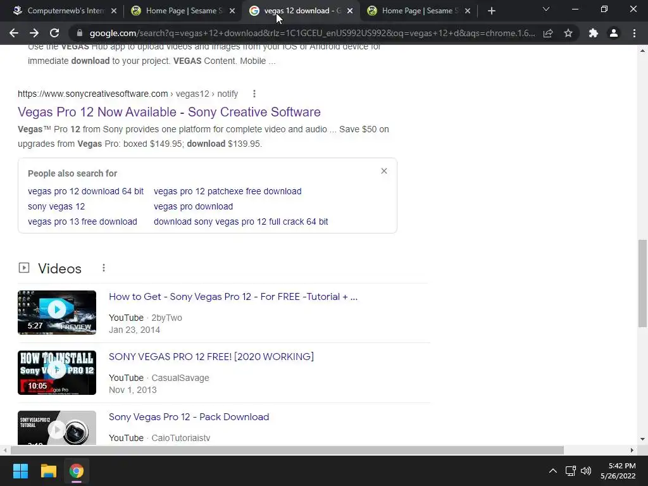Bookmark this page with the star icon
This screenshot has height=486, width=648.
(x=568, y=33)
